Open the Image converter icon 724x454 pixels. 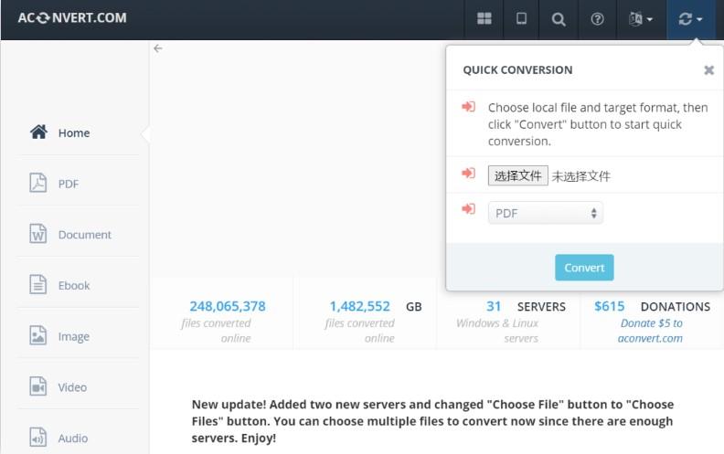tap(37, 335)
